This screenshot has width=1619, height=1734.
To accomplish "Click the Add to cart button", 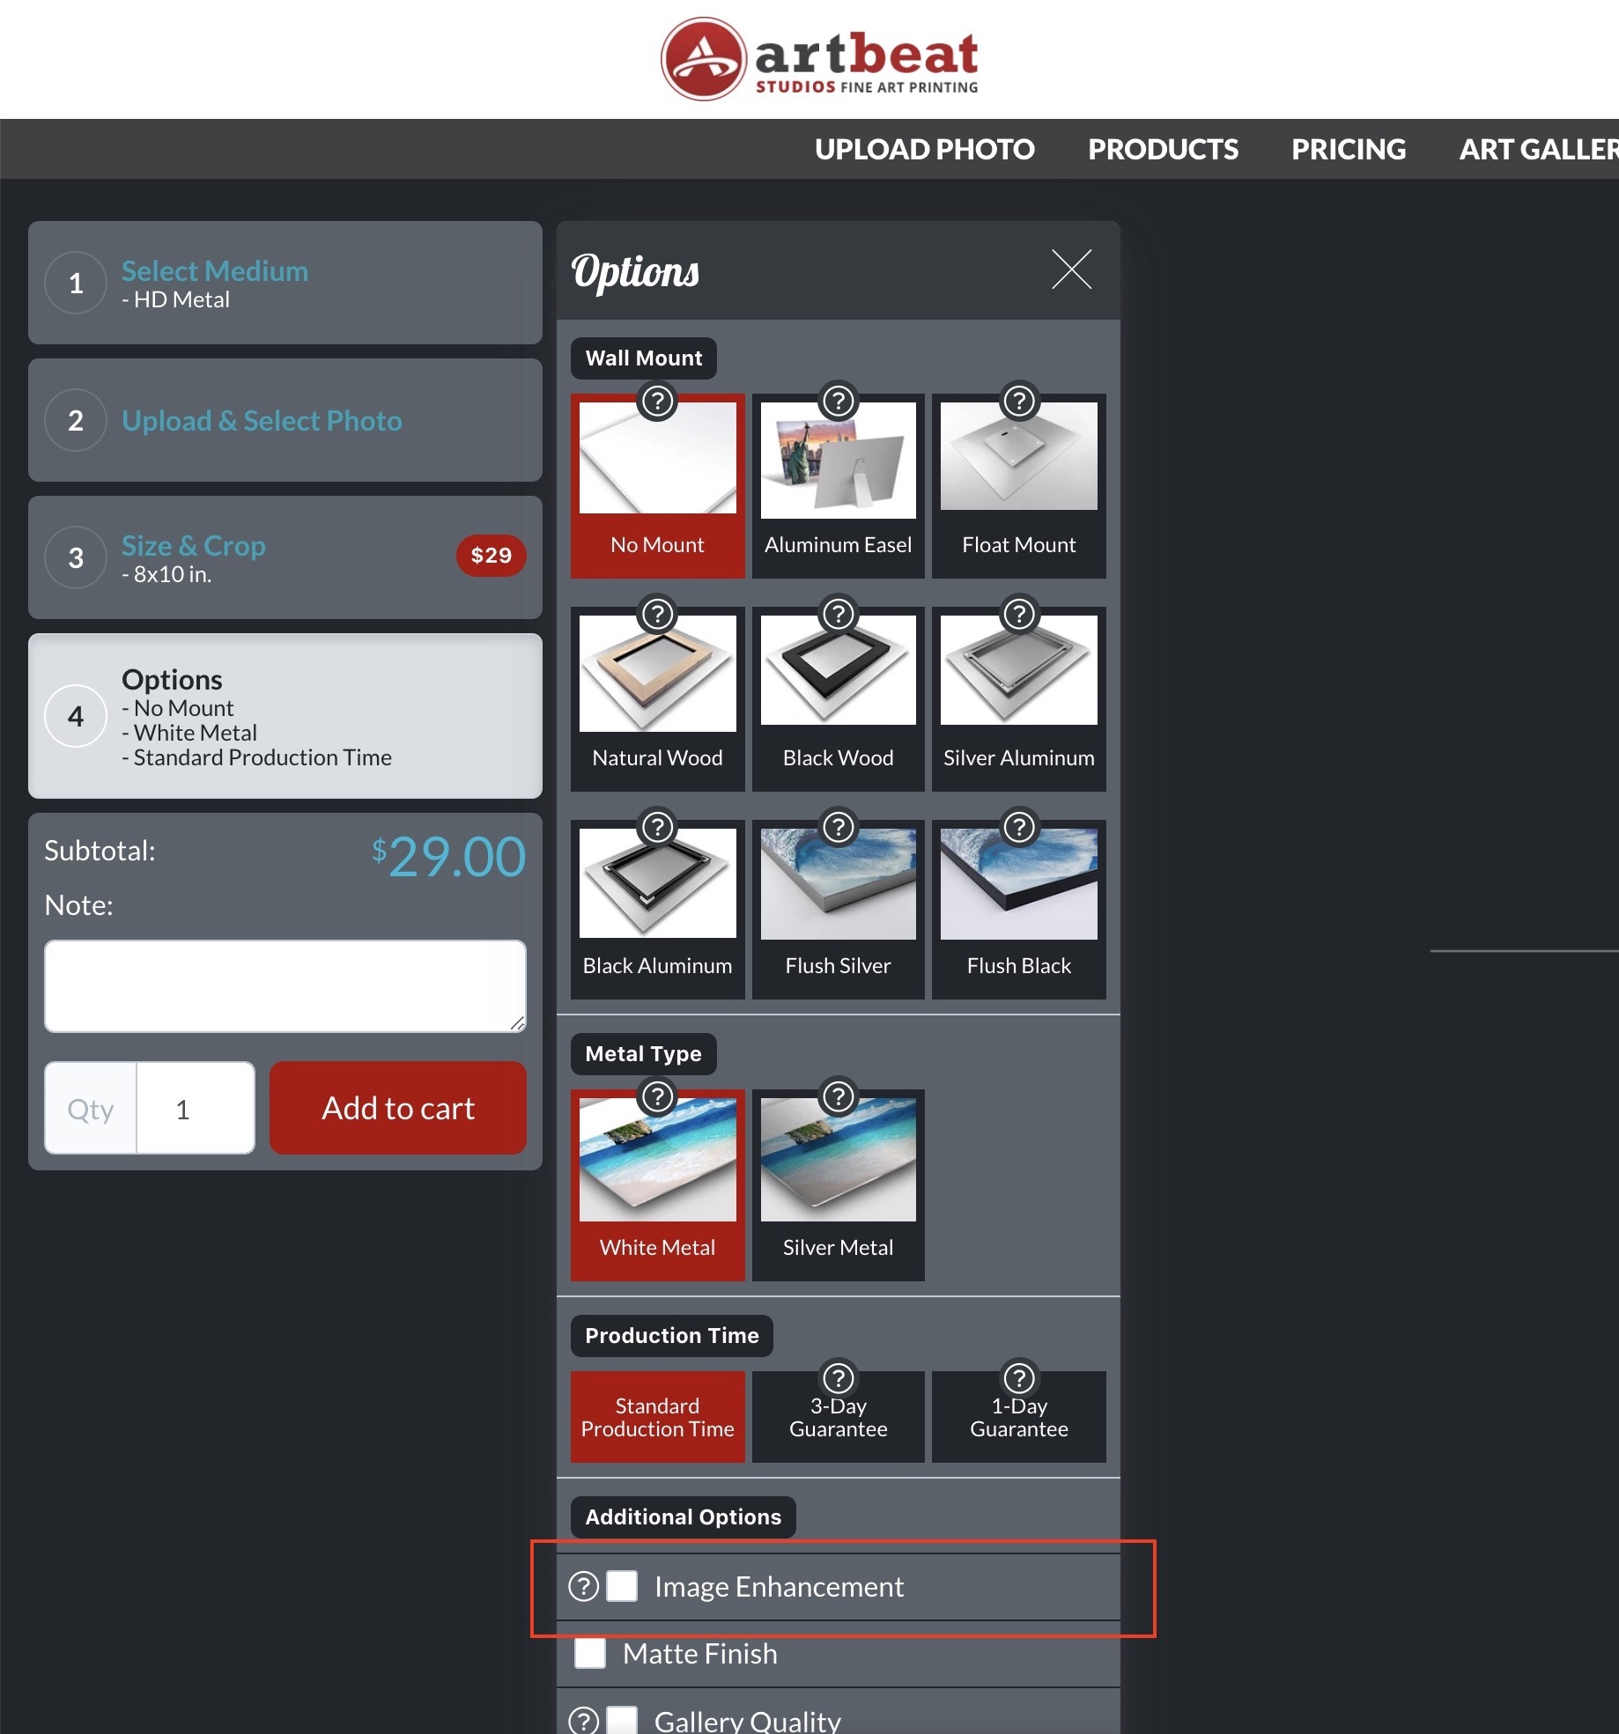I will point(398,1108).
